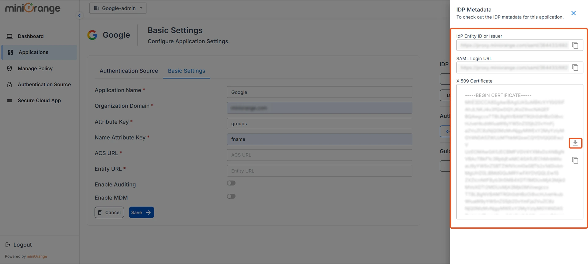Screen dimensions: 588x264
Task: Click the BEGIN CERTIFICATE text line
Action: point(498,95)
